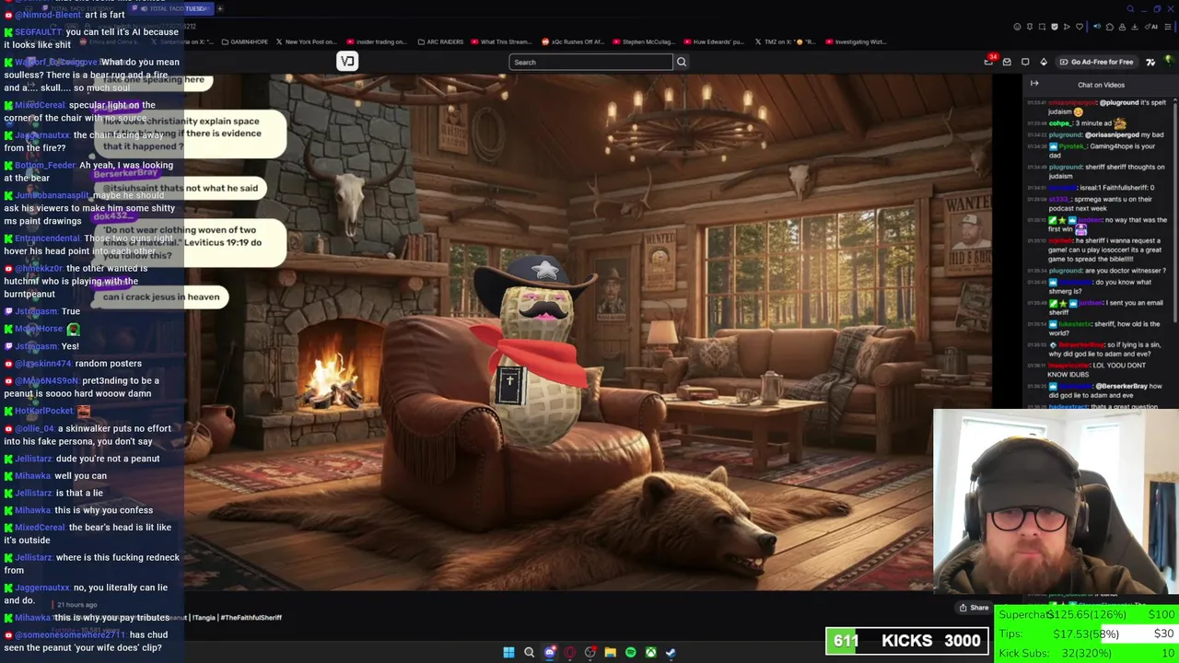Open the Xbox taskbar icon
This screenshot has height=663, width=1179.
(x=650, y=652)
